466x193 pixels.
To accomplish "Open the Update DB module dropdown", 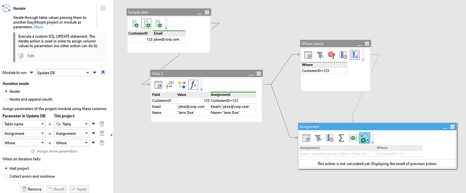I will coord(88,73).
